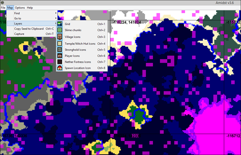Toggle the Stronghold Icons layer label
Image resolution: width=241 pixels, height=155 pixels.
coord(75,50)
